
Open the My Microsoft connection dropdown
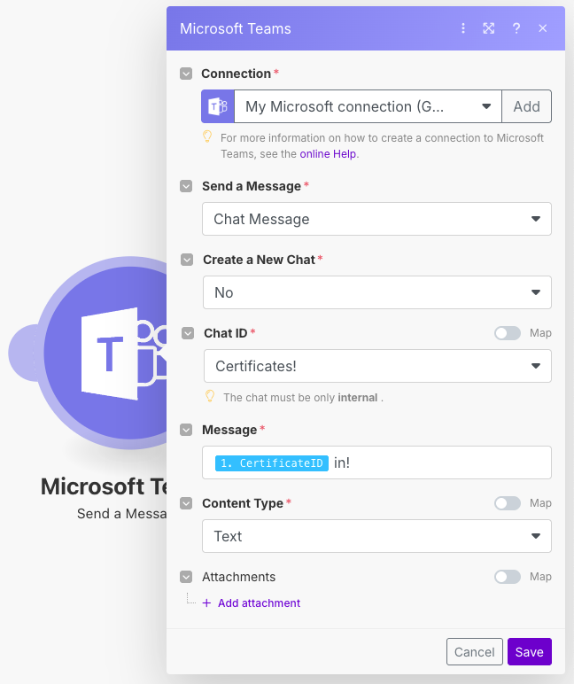tap(368, 106)
